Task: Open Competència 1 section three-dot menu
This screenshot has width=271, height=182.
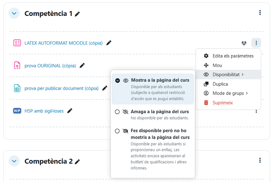Action: click(260, 13)
